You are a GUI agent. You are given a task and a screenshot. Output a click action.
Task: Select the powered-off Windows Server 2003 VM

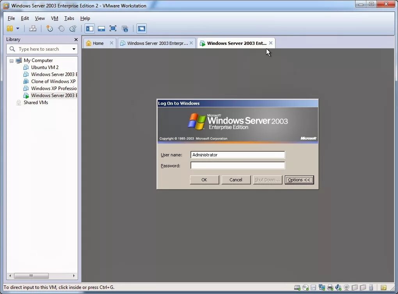[54, 74]
